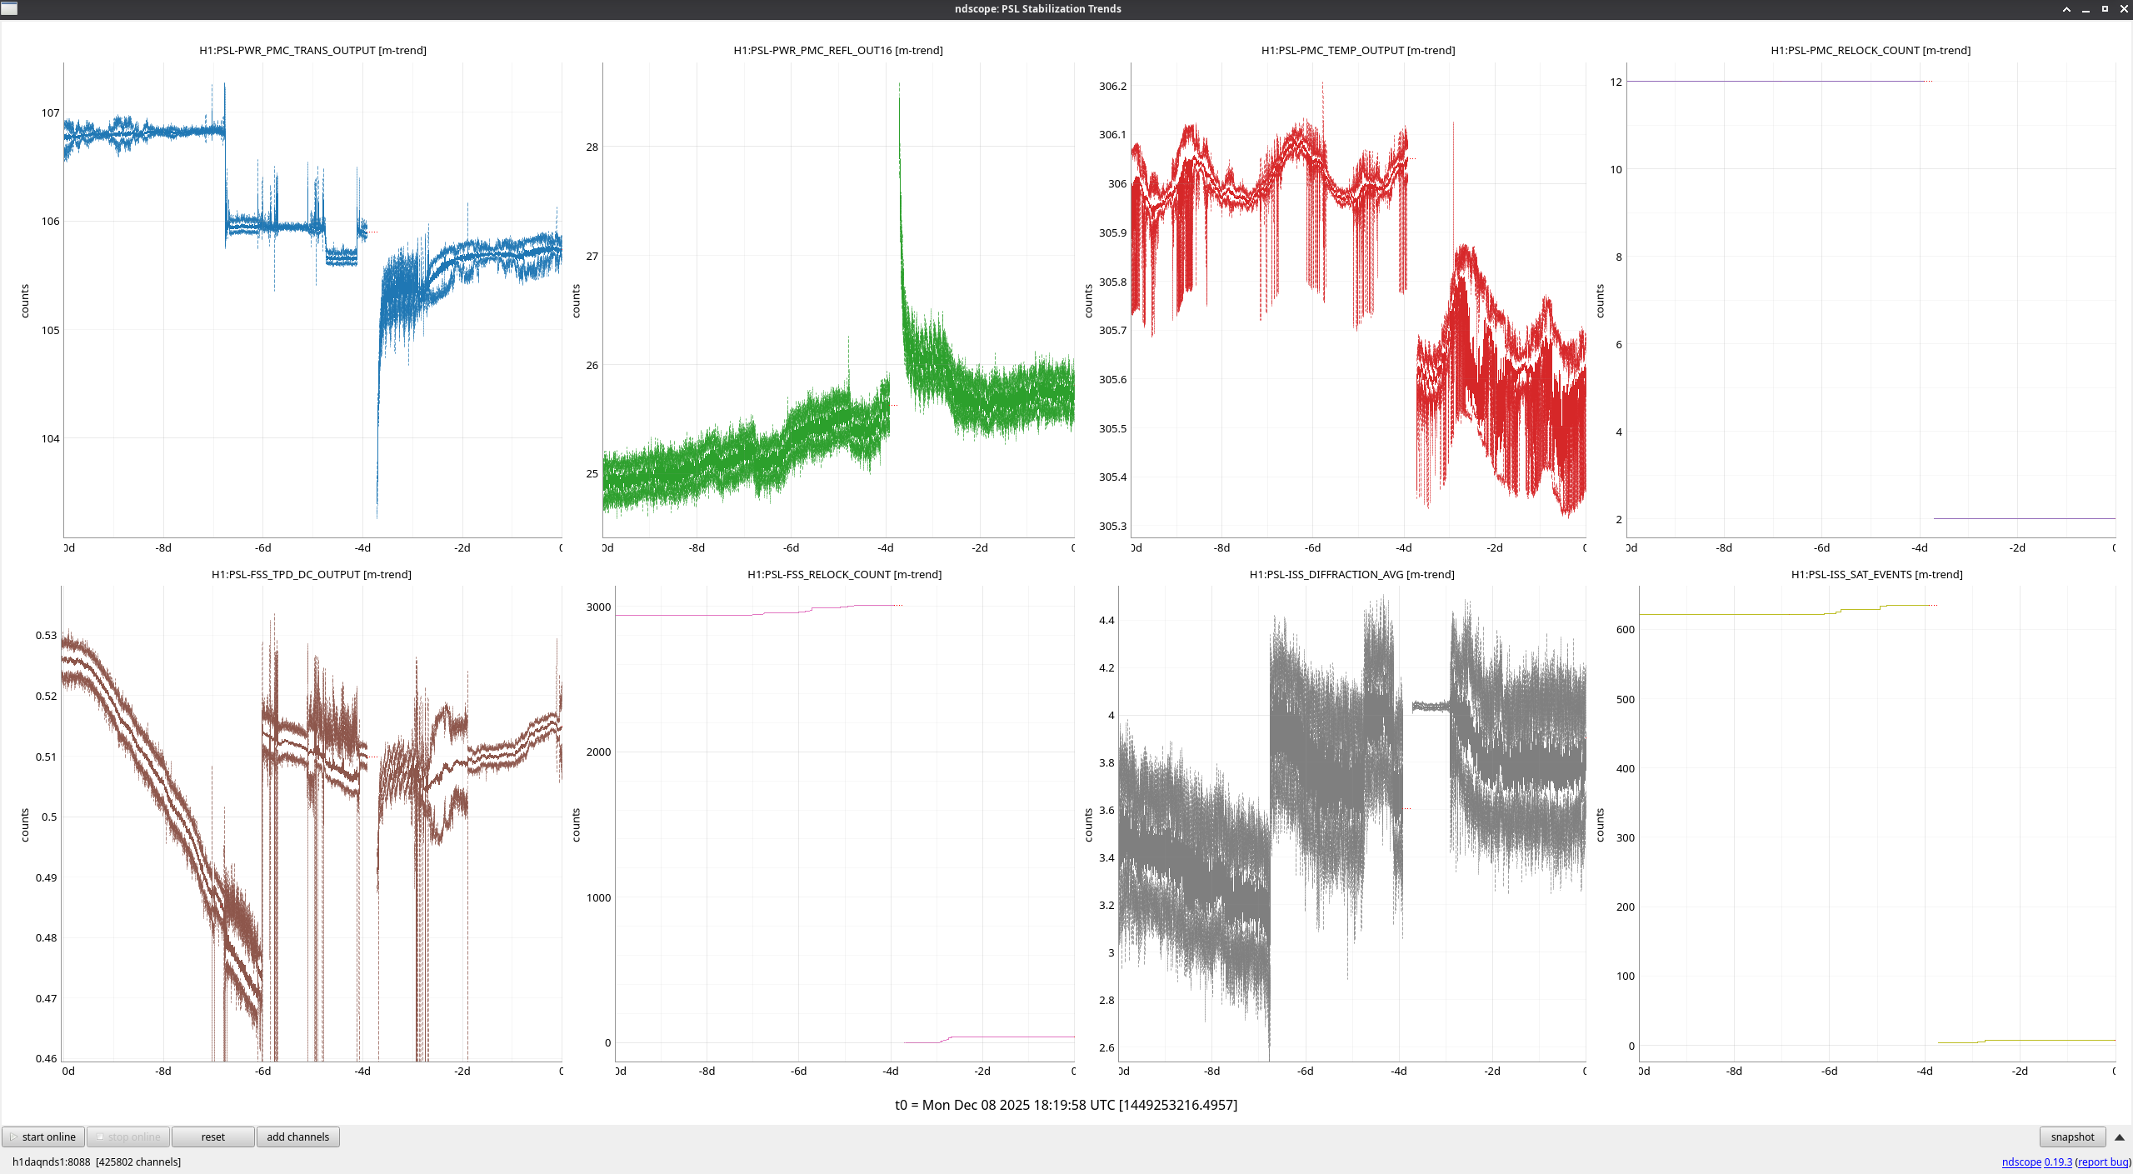
Task: Take a snapshot of the plots
Action: pyautogui.click(x=2071, y=1137)
